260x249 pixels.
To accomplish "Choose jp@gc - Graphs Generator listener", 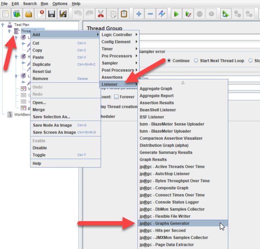I will tap(164, 223).
